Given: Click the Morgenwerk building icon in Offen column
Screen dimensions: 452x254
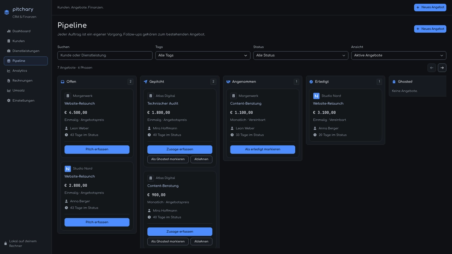Looking at the screenshot, I should click(x=68, y=96).
